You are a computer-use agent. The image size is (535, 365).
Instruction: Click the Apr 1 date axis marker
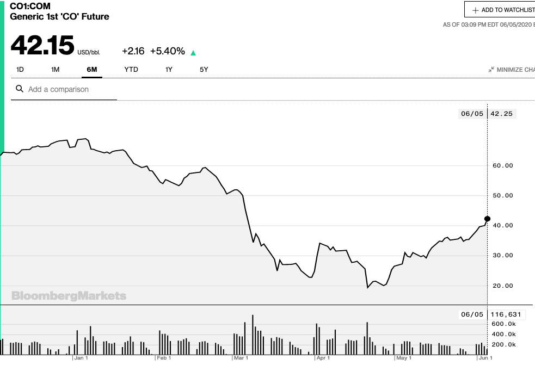[x=323, y=358]
